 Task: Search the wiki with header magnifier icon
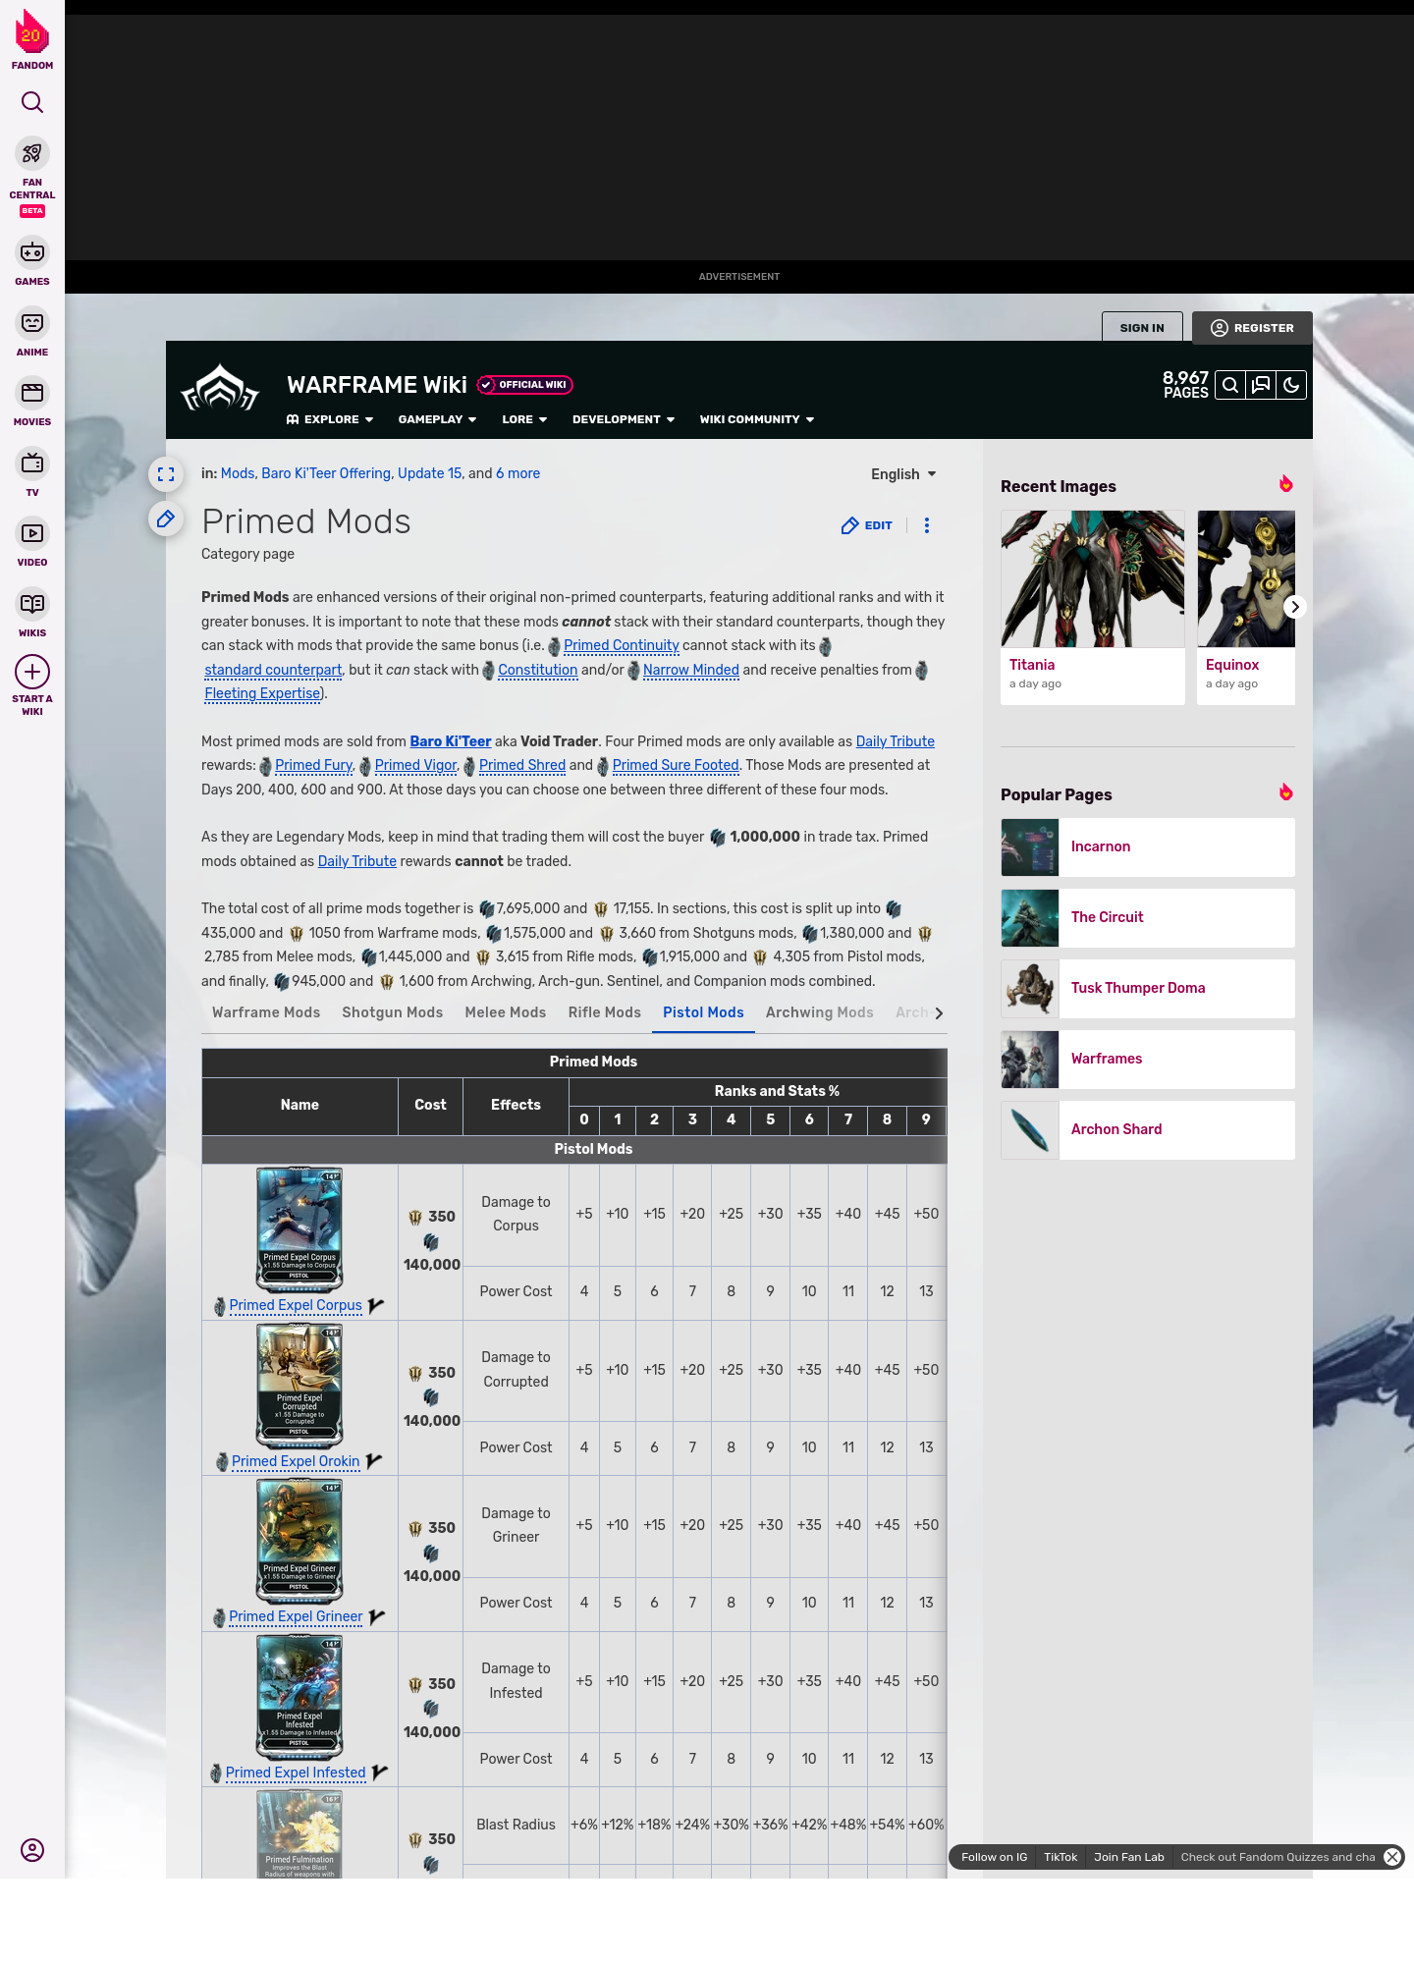pyautogui.click(x=1230, y=386)
